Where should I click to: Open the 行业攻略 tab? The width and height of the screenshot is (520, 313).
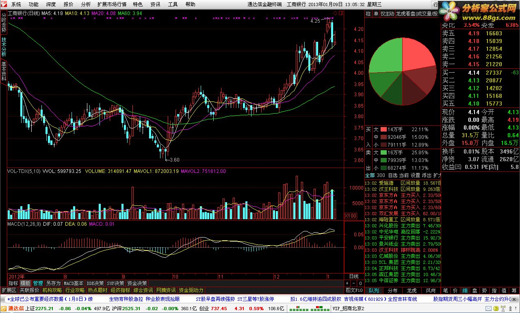[x=75, y=290]
